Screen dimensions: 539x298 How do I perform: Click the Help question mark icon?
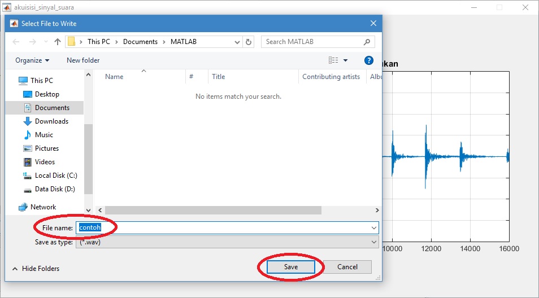pos(368,60)
